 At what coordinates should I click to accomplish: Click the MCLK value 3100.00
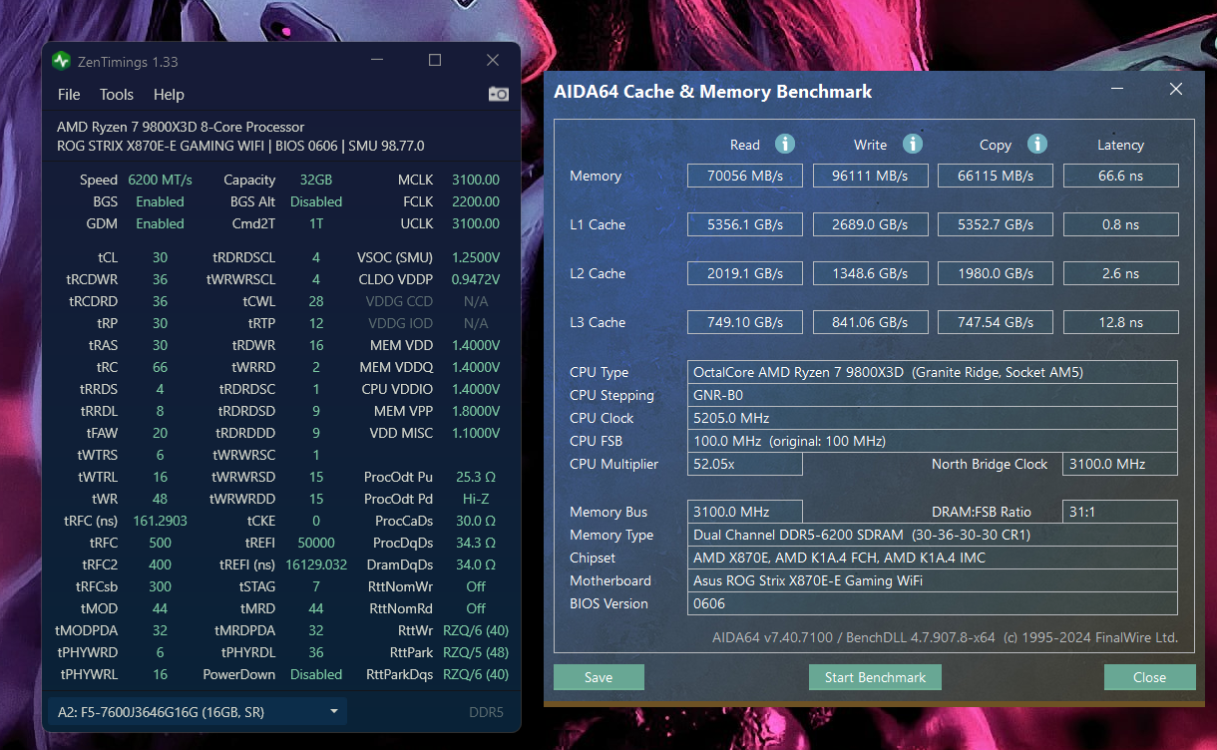click(476, 180)
